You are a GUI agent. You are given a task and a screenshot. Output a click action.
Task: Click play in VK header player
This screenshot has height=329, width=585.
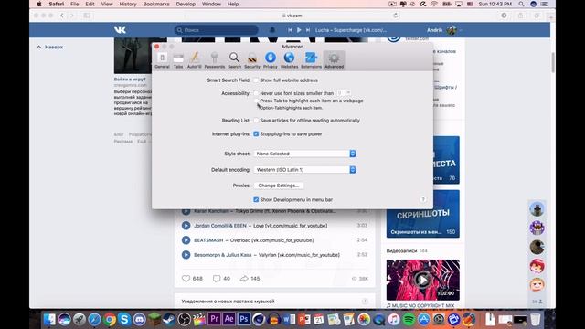point(299,30)
